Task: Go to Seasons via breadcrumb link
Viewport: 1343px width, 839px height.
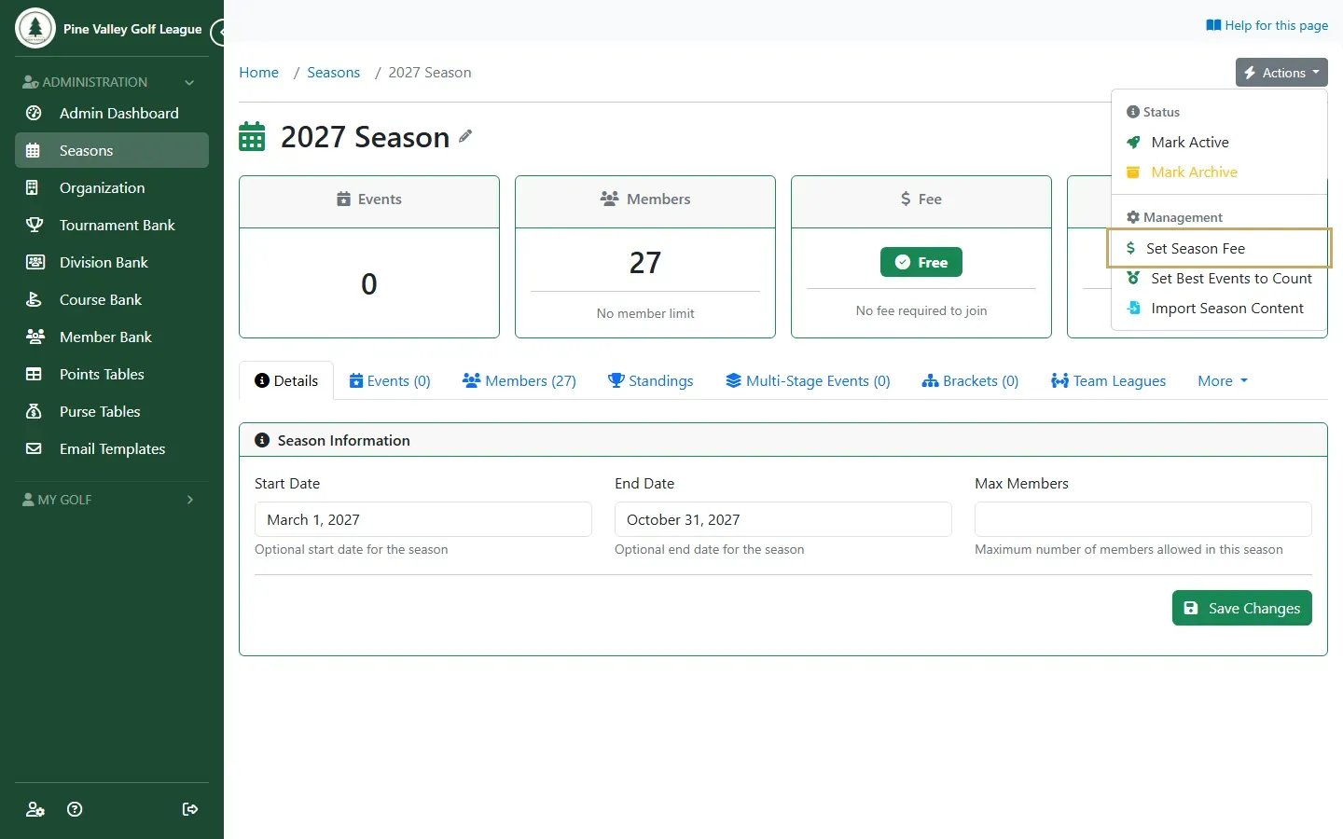Action: 333,73
